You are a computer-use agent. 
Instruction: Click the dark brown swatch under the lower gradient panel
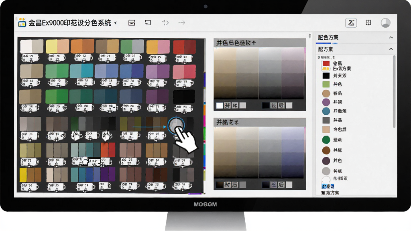(220, 184)
